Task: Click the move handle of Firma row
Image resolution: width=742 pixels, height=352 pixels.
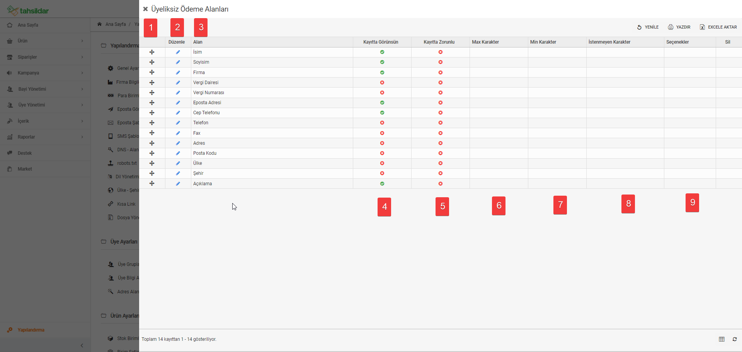Action: pyautogui.click(x=152, y=73)
